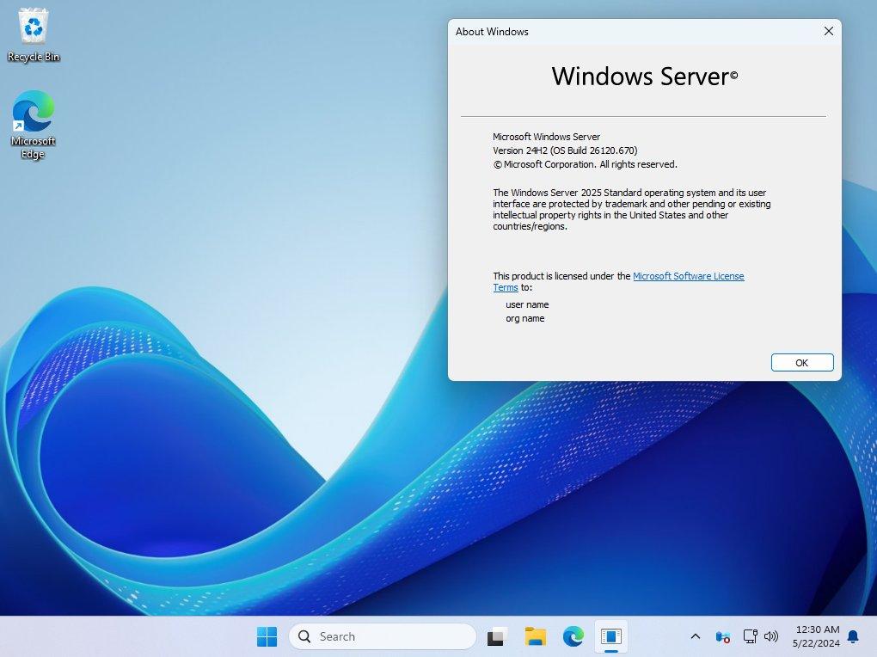Click the large 'Windows Server' heading
This screenshot has height=657, width=877.
coord(644,77)
